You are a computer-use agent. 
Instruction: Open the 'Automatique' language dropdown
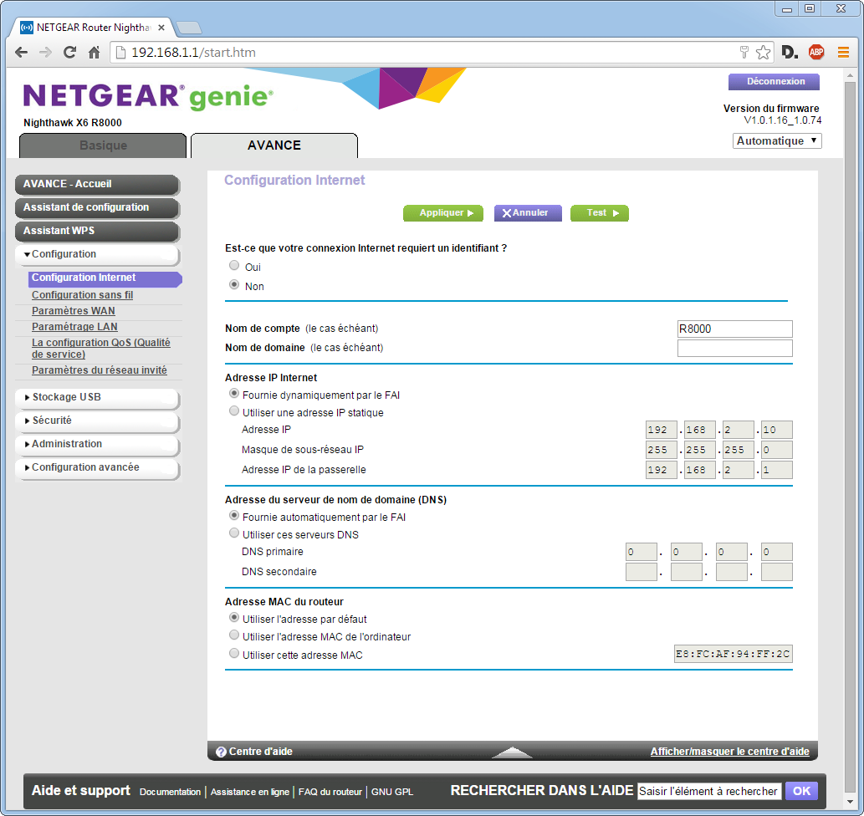click(777, 141)
